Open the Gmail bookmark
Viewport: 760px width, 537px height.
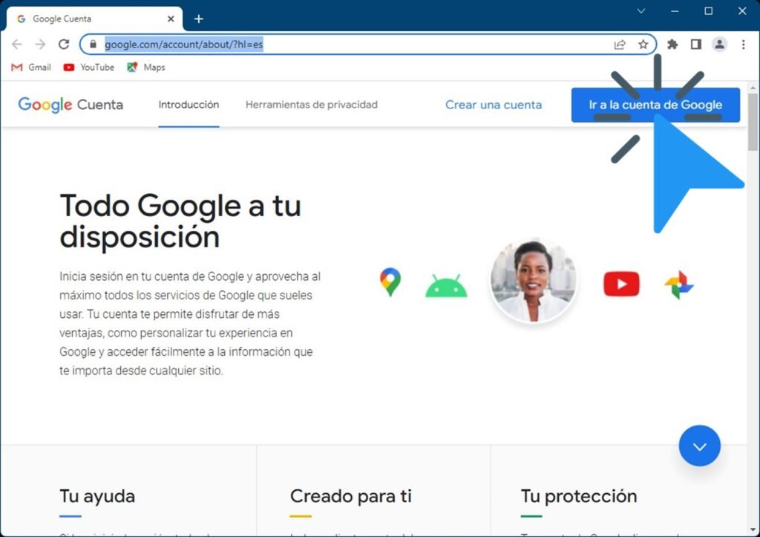point(31,68)
